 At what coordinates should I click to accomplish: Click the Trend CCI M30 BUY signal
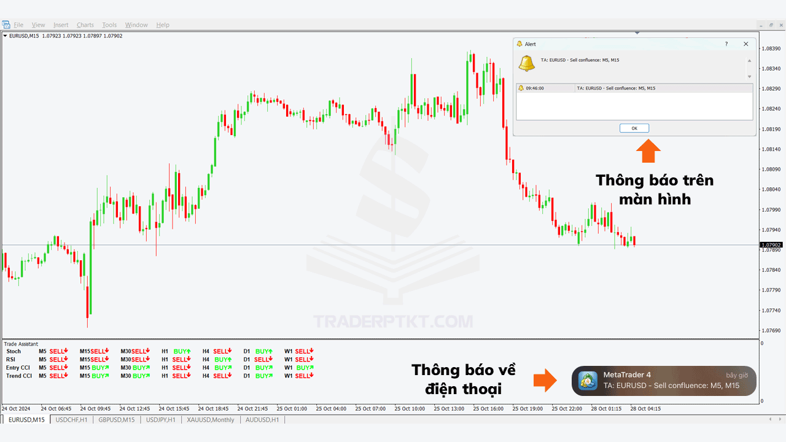coord(141,376)
